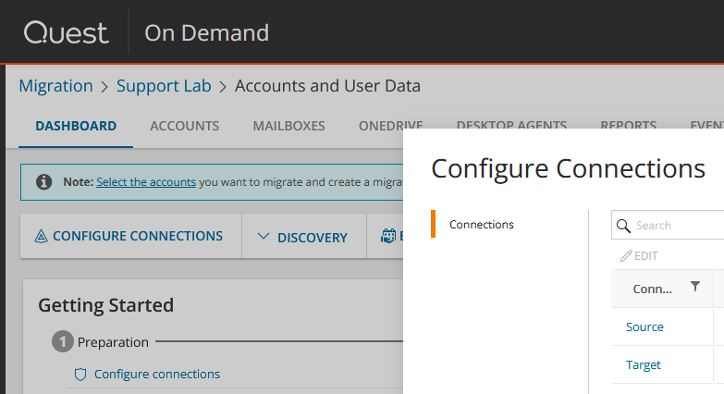Switch to the Dashboard tab
The image size is (724, 394).
click(x=76, y=126)
